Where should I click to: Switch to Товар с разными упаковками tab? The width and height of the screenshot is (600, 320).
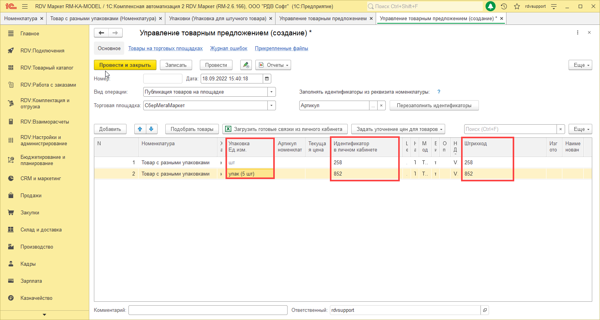tap(103, 18)
